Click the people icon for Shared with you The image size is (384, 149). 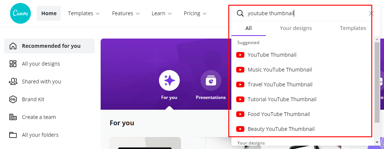pyautogui.click(x=13, y=82)
